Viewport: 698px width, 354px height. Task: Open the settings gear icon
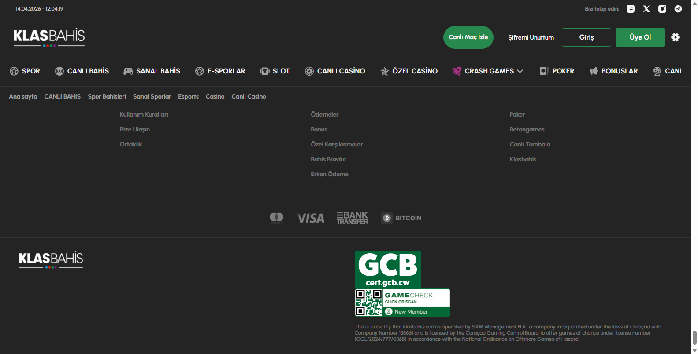click(676, 37)
